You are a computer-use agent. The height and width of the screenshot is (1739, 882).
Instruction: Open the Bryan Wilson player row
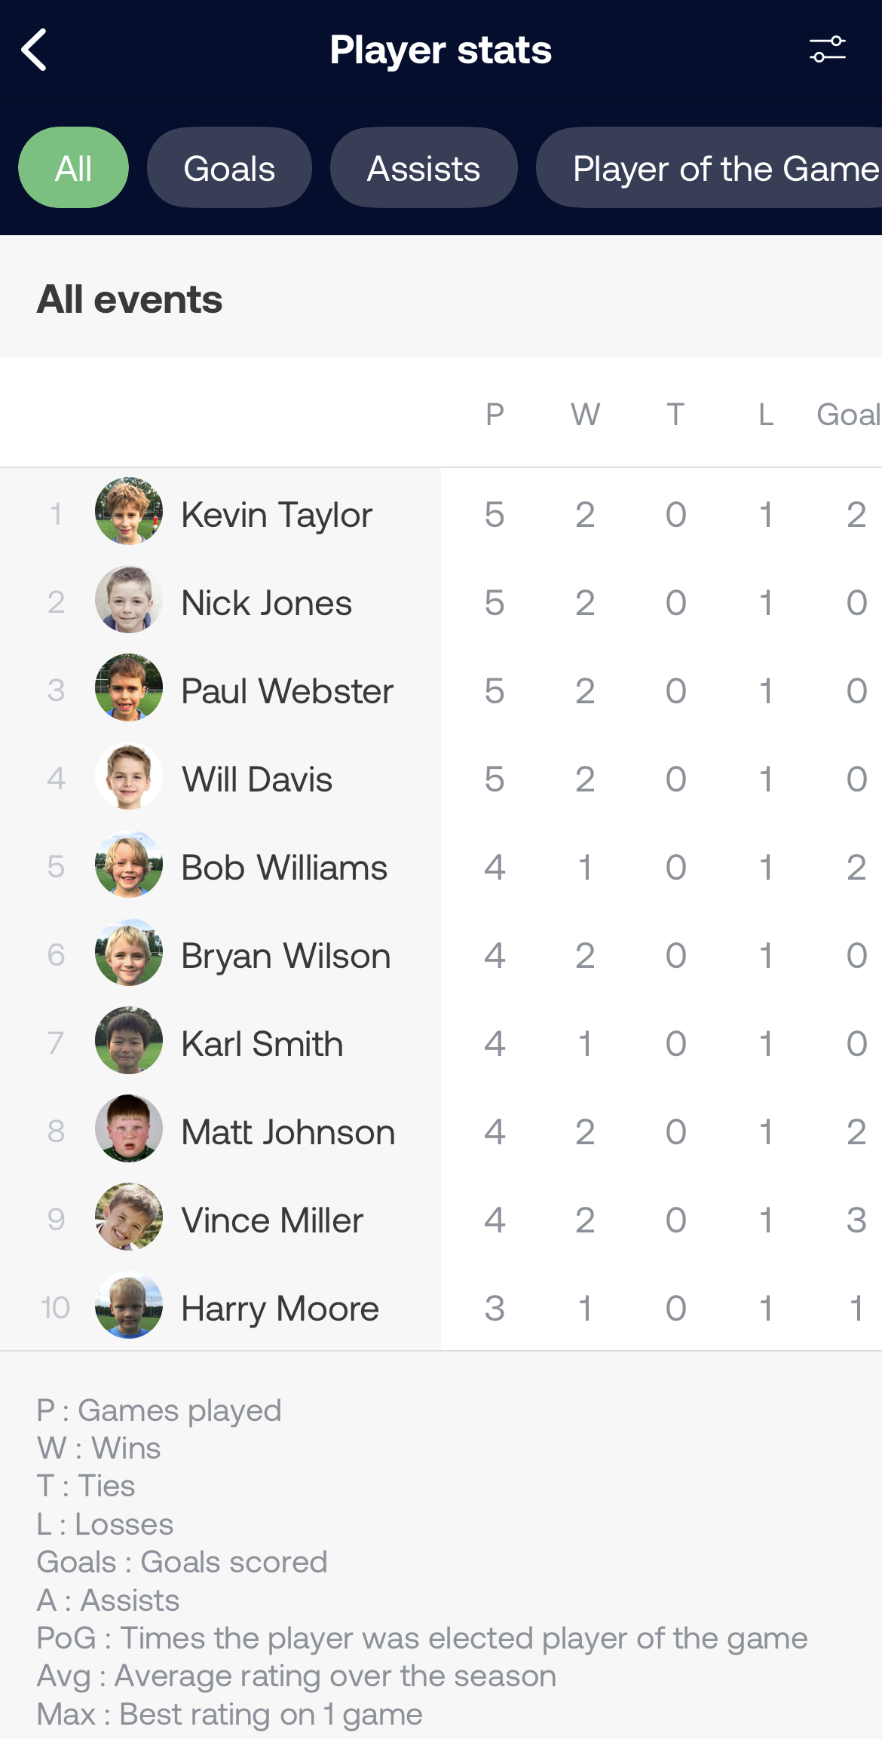click(x=441, y=955)
